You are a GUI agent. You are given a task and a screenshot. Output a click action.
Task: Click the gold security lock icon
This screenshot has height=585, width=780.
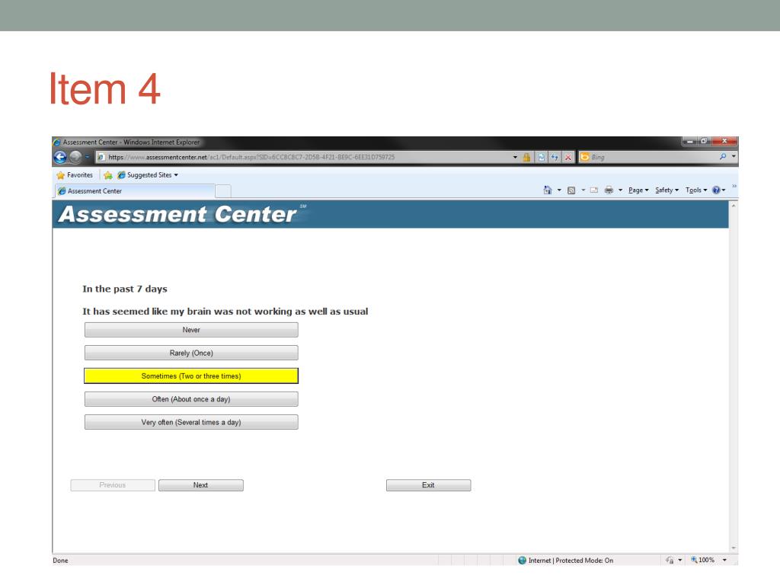coord(526,157)
